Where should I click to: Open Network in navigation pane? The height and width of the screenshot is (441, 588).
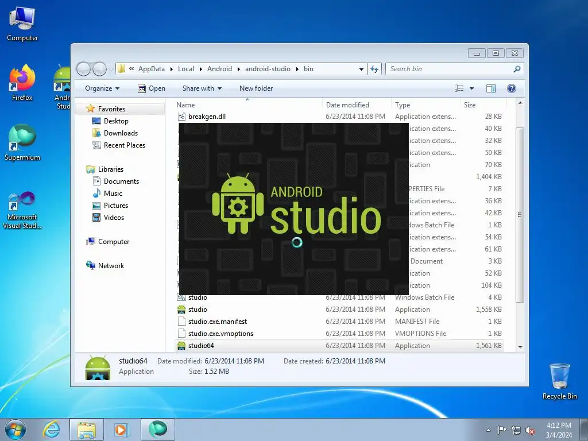click(111, 266)
